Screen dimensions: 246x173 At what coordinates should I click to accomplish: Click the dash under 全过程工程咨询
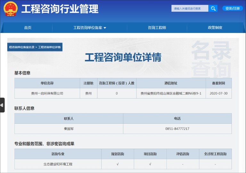pyautogui.click(x=215, y=164)
